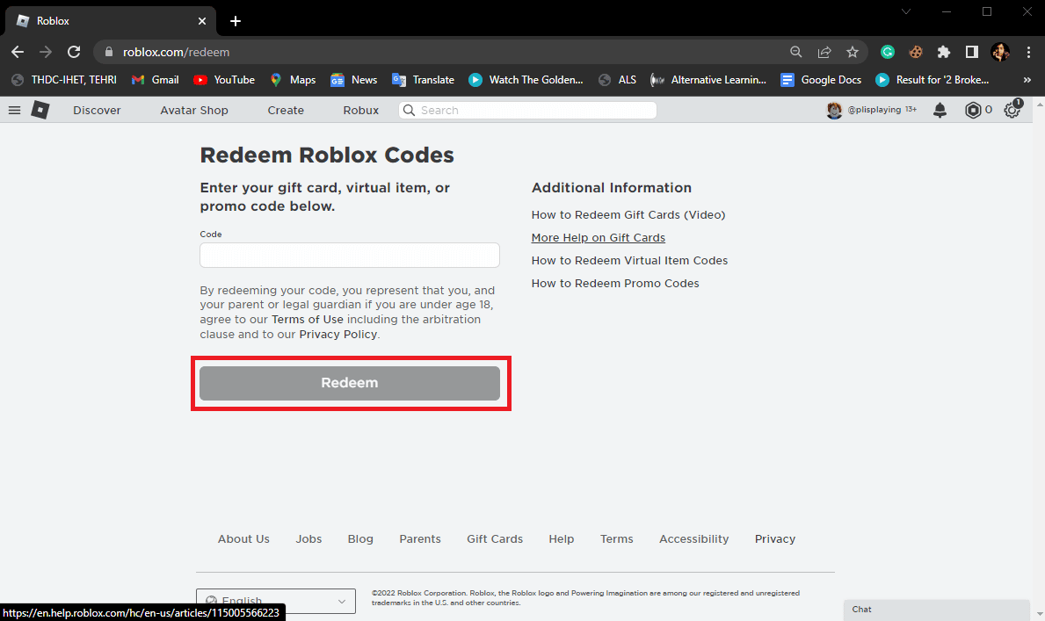
Task: Open How to Redeem Virtual Item Codes
Action: pyautogui.click(x=629, y=261)
